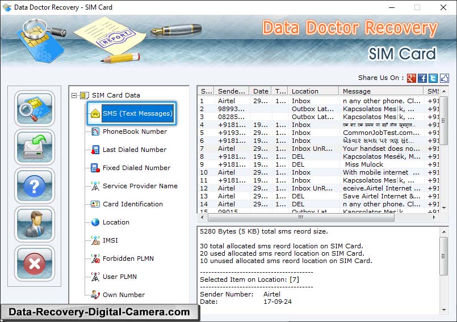Viewport: 457px width, 322px height.
Task: Click the Card Identification icon
Action: [95, 204]
